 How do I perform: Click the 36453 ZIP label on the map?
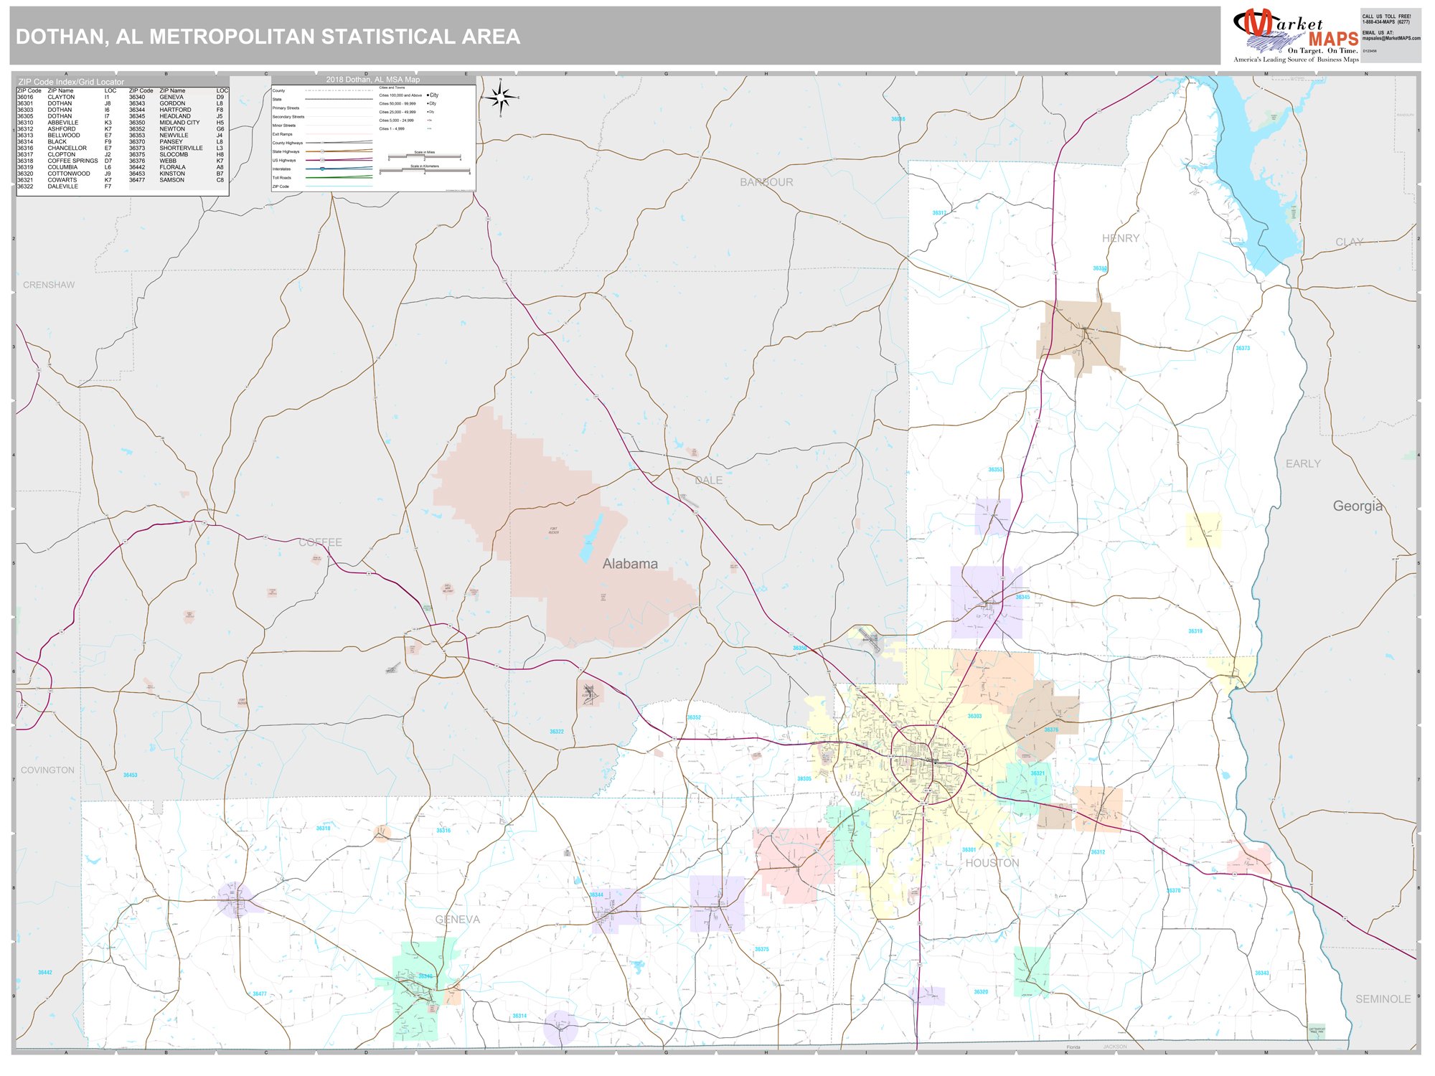130,775
